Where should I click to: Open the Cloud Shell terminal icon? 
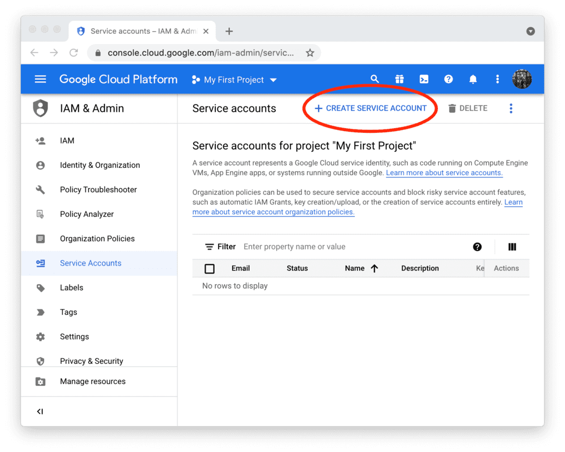424,79
